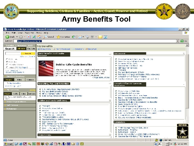Click the [Edit] link in My Favorites
194x146 pixels.
pos(33,90)
